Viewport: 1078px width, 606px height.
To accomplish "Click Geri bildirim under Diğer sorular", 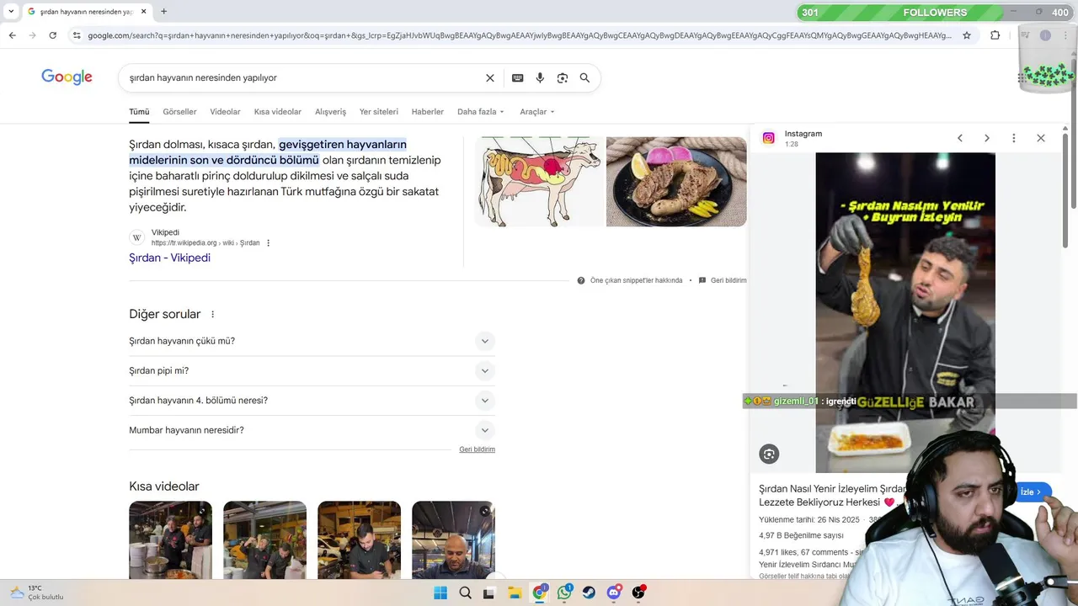I will coord(477,449).
